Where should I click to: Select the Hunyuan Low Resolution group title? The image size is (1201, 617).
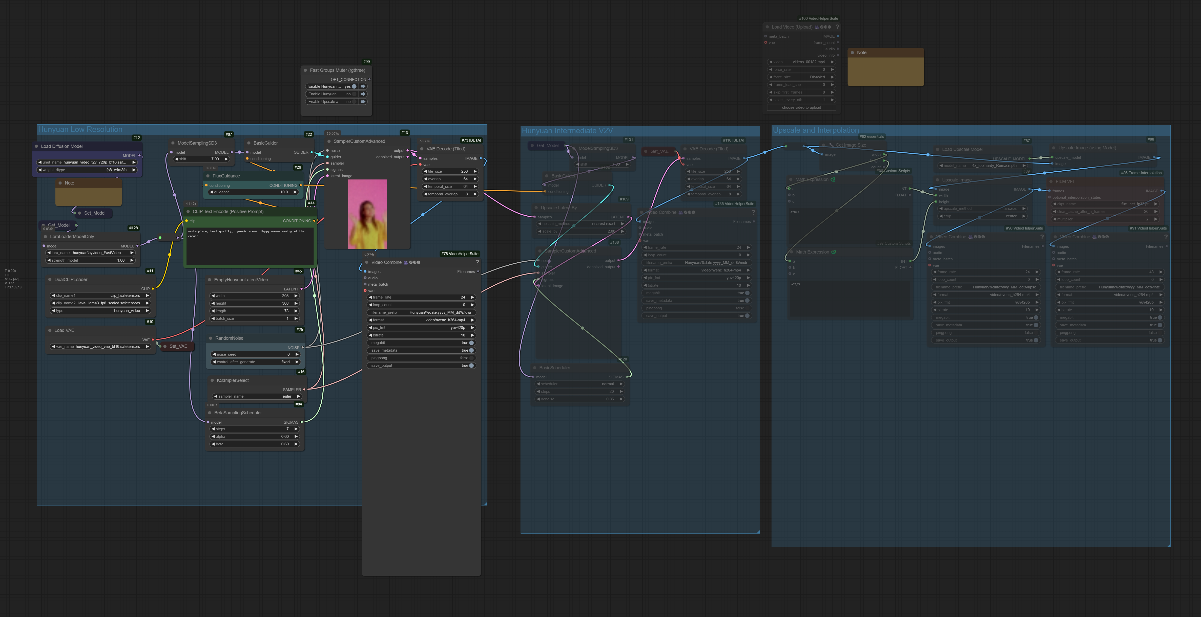[80, 129]
